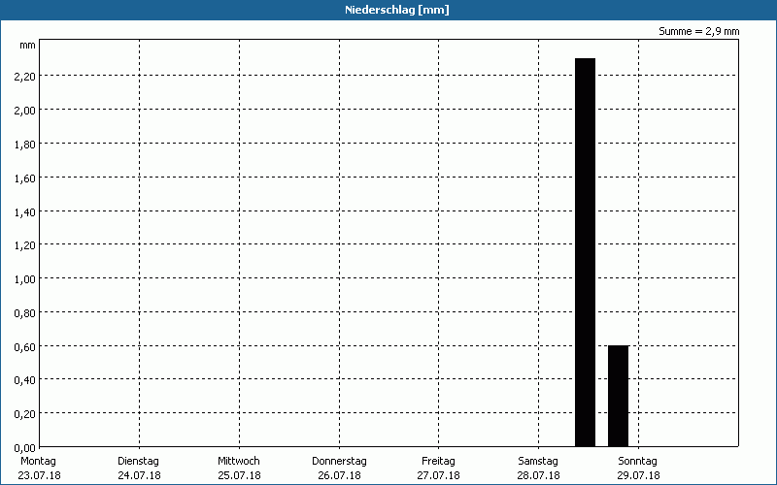The width and height of the screenshot is (777, 485).
Task: Click the 2,00 y-axis value
Action: [x=25, y=111]
